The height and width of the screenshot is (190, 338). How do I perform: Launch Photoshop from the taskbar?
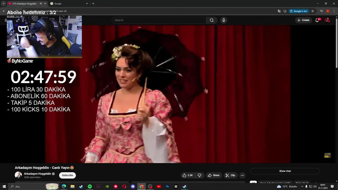[167, 187]
